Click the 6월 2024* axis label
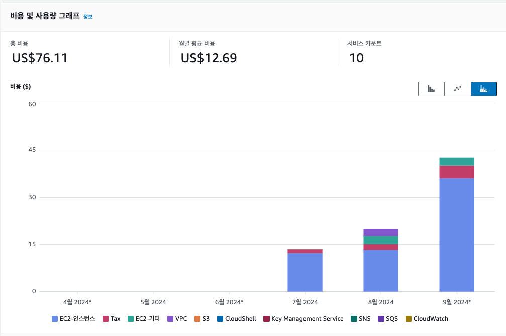 (x=229, y=302)
